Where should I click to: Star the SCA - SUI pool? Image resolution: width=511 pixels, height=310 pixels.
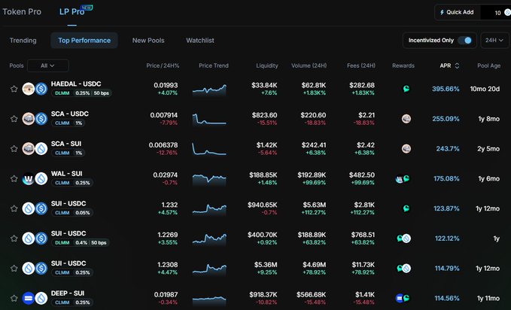pyautogui.click(x=14, y=149)
